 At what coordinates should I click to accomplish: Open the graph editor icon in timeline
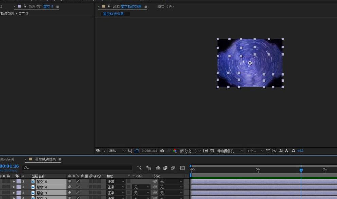coord(182,168)
